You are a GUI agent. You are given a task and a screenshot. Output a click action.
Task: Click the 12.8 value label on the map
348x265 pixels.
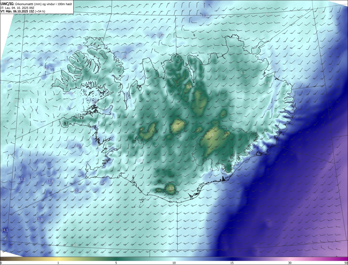pyautogui.click(x=50, y=181)
